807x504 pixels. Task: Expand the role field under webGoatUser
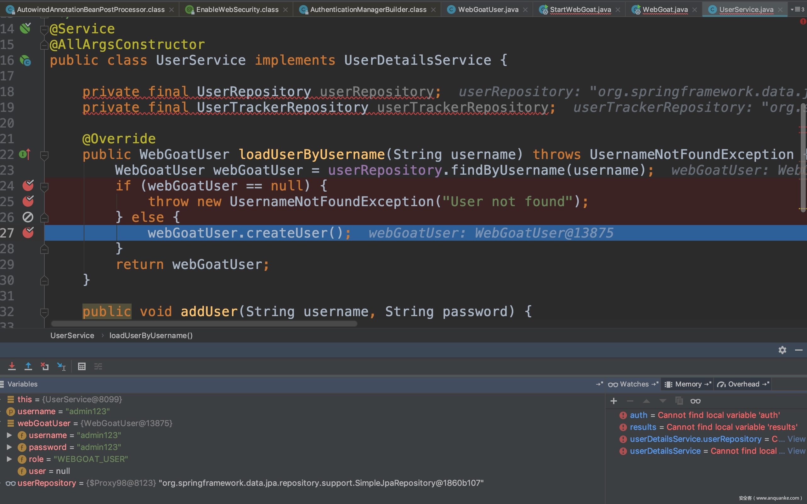coord(9,459)
